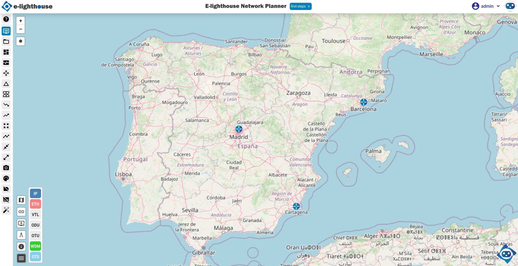The image size is (518, 266).
Task: Select the dashboard grid icon
Action: (x=6, y=52)
